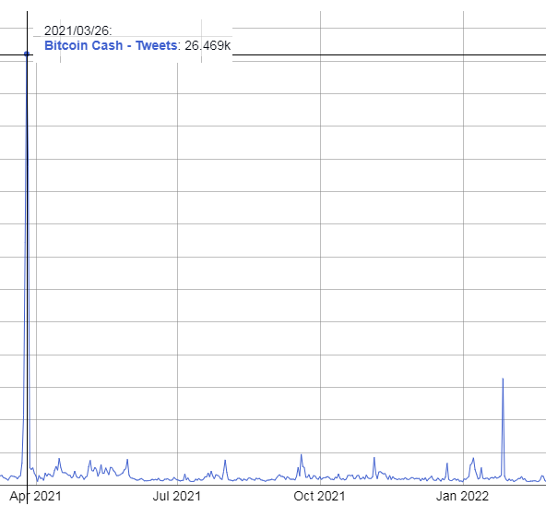Click the late December 2021 spike peak
The height and width of the screenshot is (506, 546).
447,464
